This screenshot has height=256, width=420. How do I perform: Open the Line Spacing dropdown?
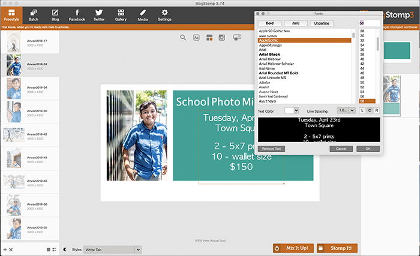pos(346,110)
